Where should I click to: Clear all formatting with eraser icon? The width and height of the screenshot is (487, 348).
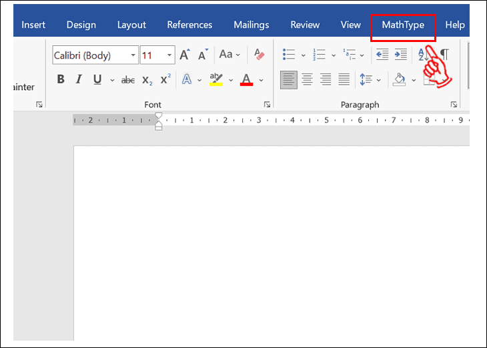tap(259, 55)
